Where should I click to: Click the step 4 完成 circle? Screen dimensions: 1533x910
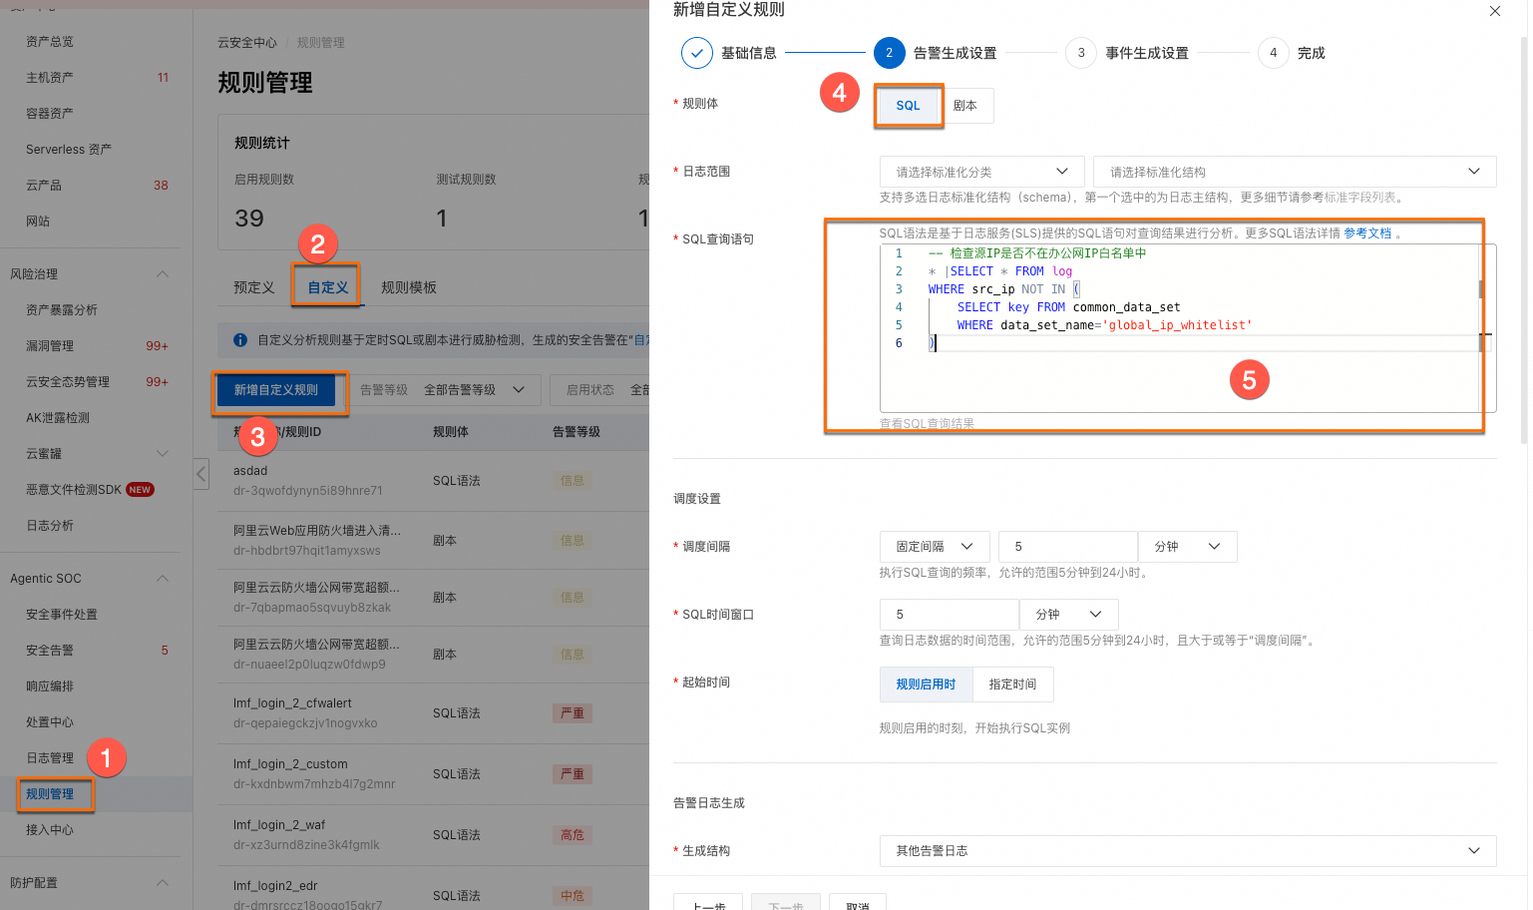tap(1274, 53)
